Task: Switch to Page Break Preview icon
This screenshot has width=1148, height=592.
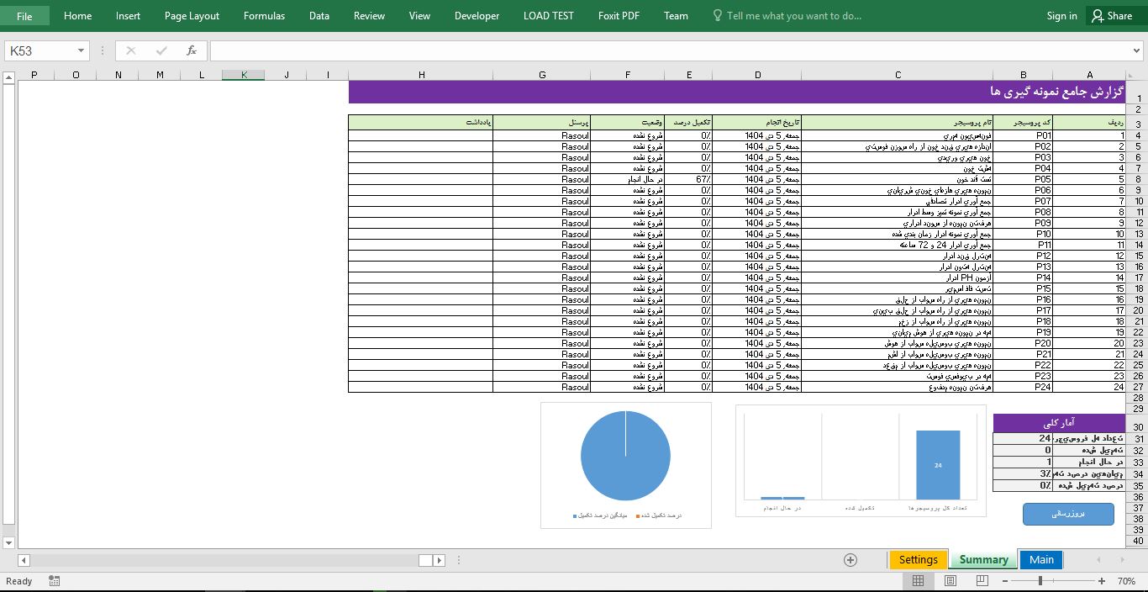Action: (982, 581)
